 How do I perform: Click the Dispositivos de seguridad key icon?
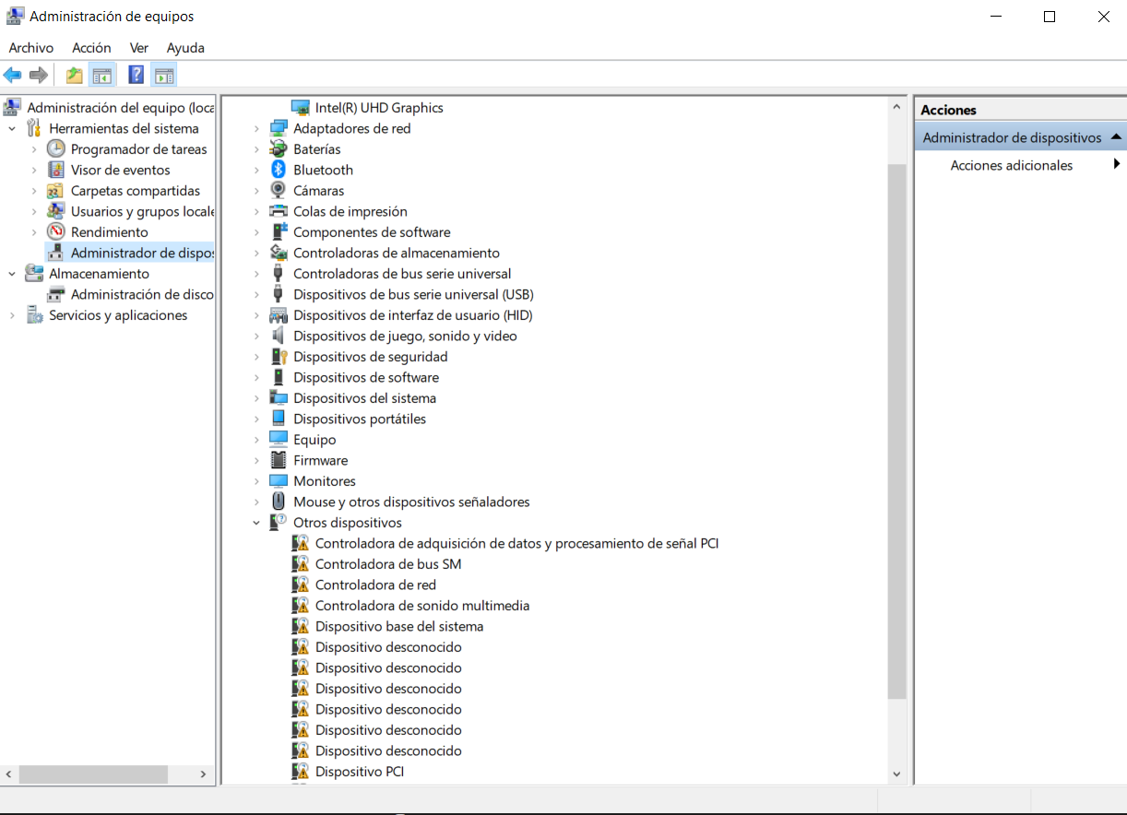coord(279,357)
